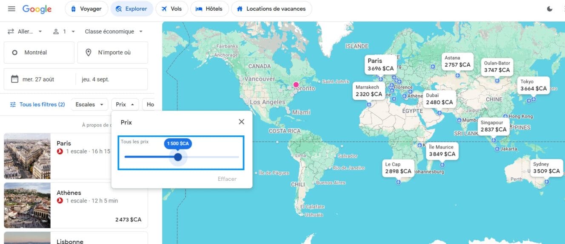The height and width of the screenshot is (244, 565).
Task: Select the Explorer tab
Action: [x=131, y=8]
